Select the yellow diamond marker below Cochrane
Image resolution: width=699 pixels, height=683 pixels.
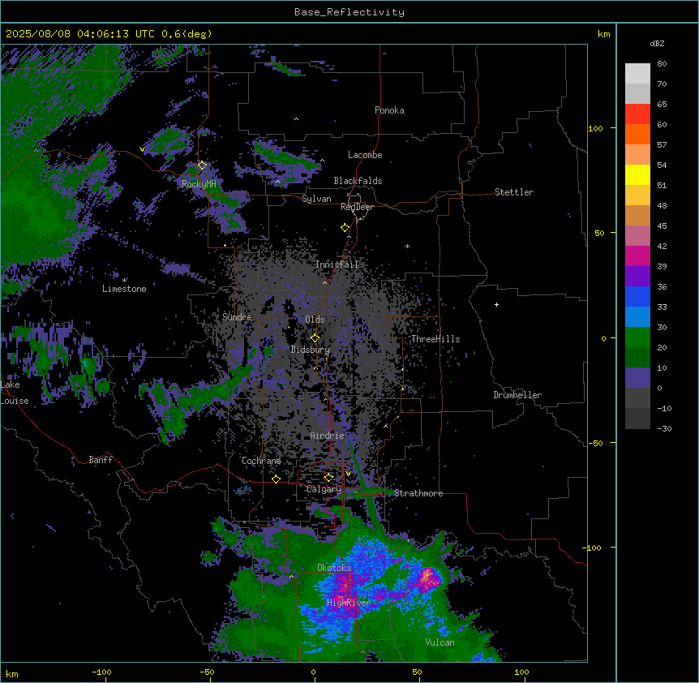(x=276, y=479)
